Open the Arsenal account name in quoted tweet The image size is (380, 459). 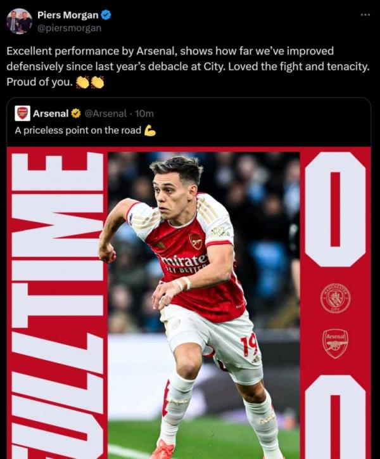coord(50,113)
